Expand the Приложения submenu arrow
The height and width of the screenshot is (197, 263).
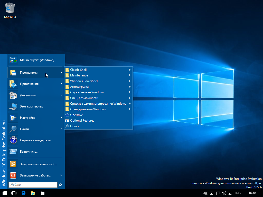click(61, 84)
